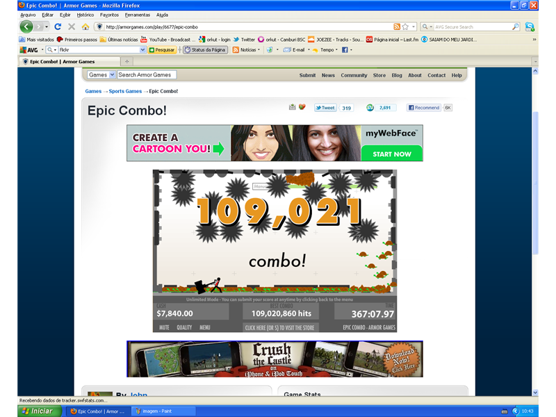Click the forward navigation arrow
This screenshot has height=417, width=556.
[x=38, y=26]
